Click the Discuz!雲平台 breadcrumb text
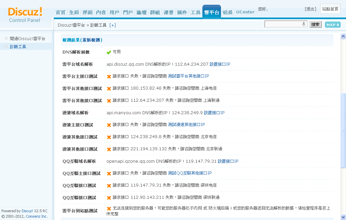The height and width of the screenshot is (220, 346). tap(71, 25)
